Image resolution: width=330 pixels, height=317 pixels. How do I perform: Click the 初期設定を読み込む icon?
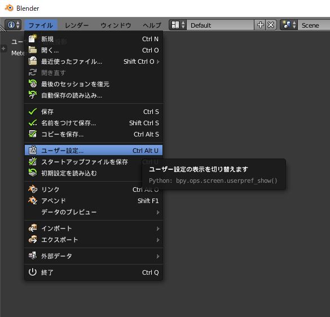pyautogui.click(x=33, y=173)
